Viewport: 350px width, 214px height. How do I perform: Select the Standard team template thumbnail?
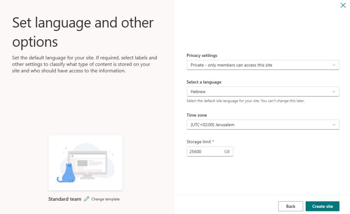(x=85, y=163)
